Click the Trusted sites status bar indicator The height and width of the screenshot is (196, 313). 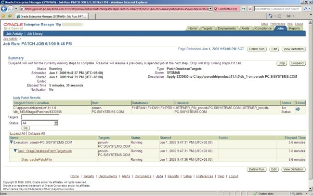pos(263,194)
